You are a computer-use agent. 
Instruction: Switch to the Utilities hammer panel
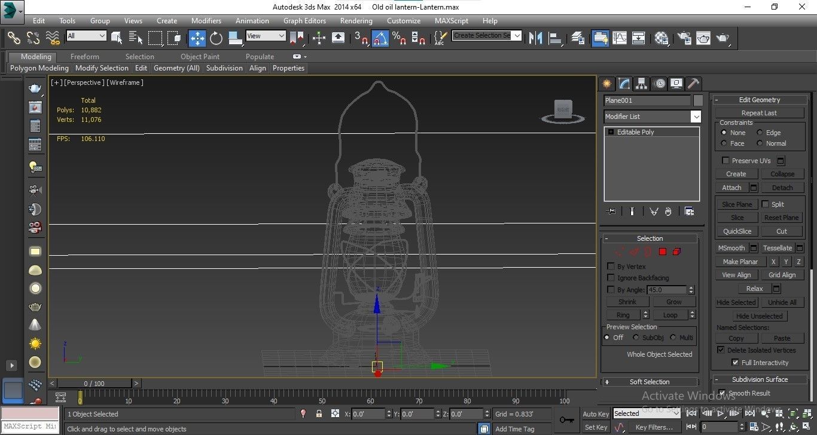(x=694, y=84)
